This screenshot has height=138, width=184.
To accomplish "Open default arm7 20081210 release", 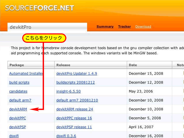I will 77,100.
